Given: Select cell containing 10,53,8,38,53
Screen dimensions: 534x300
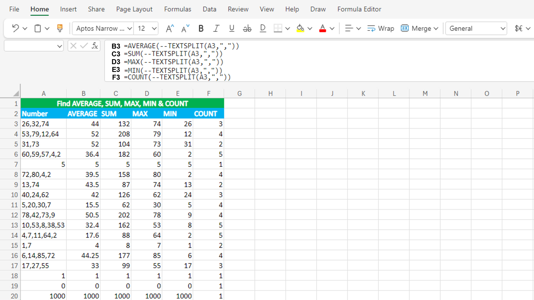Looking at the screenshot, I should [44, 225].
